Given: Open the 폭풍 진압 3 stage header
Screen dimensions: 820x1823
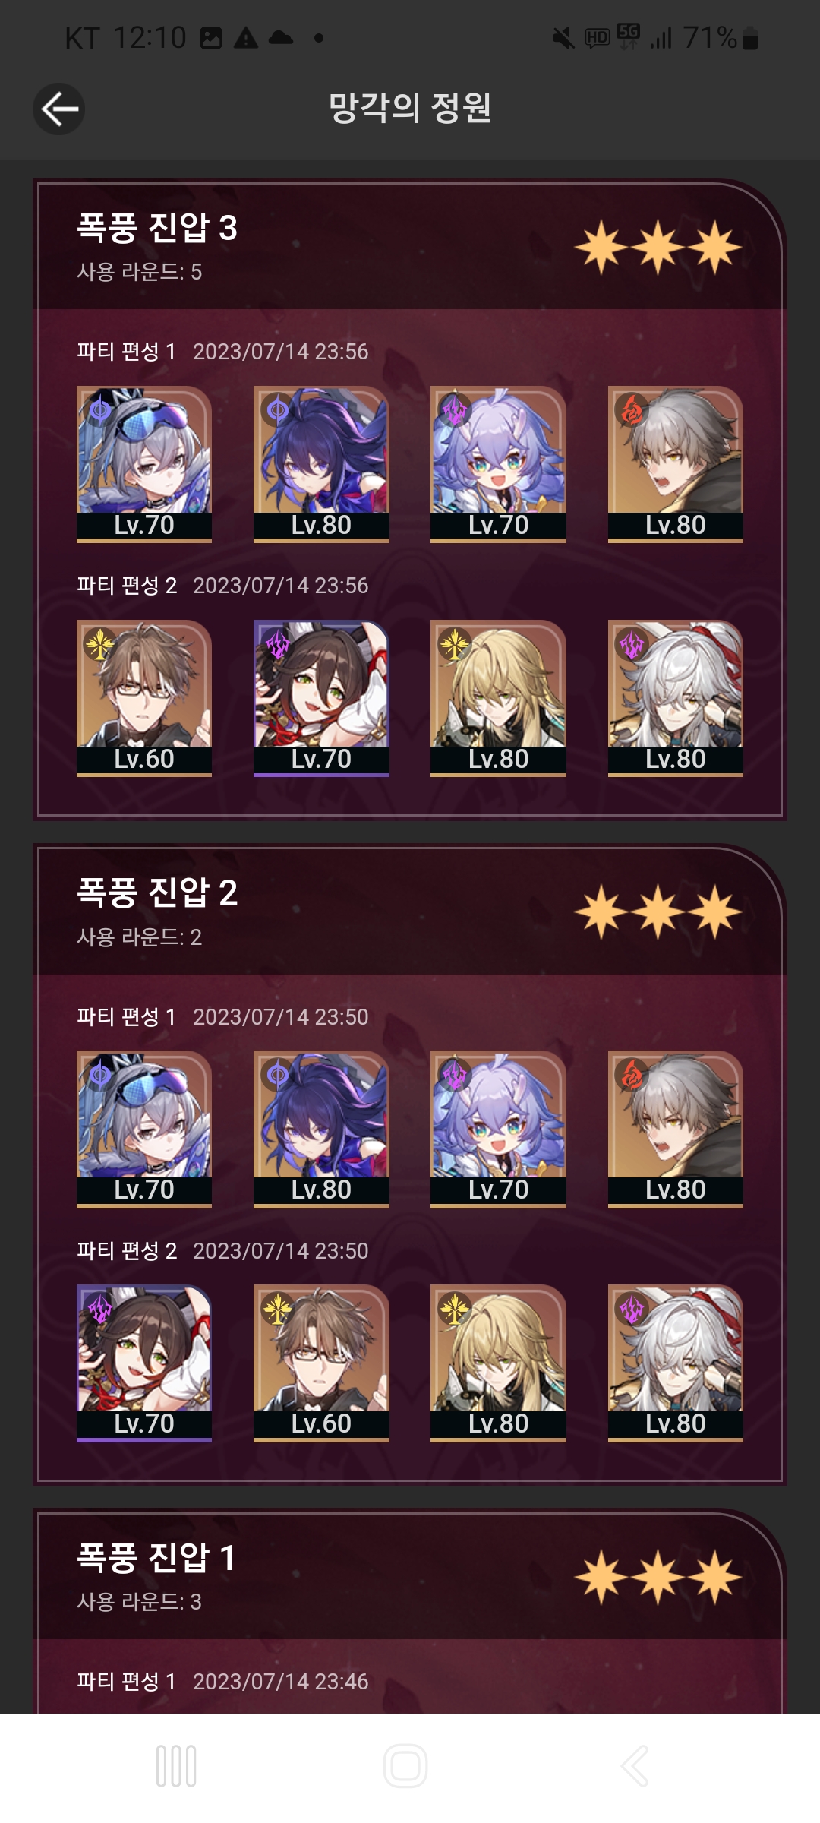Looking at the screenshot, I should pos(410,245).
